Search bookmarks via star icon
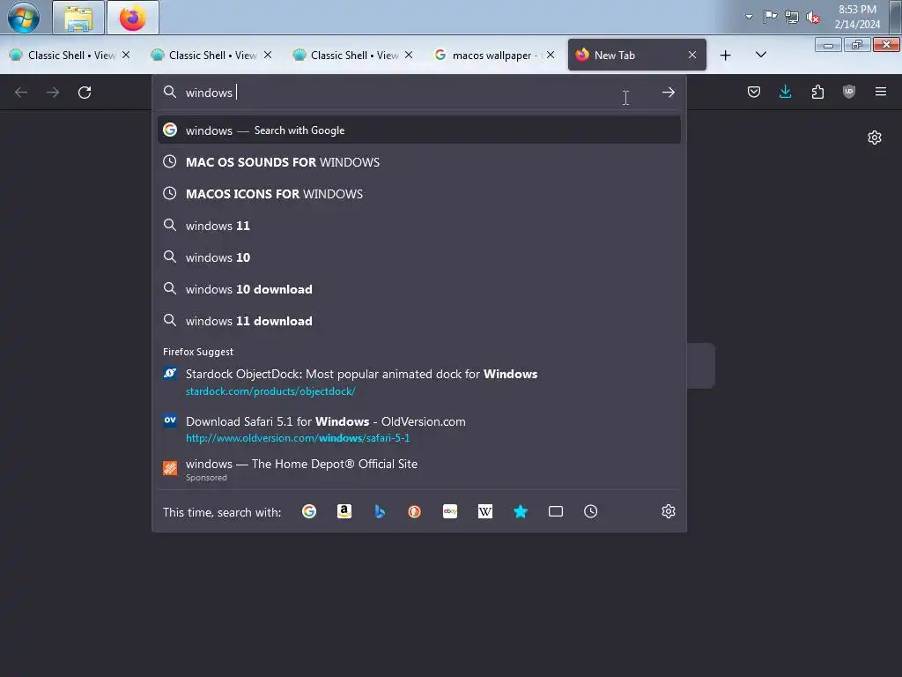Viewport: 902px width, 677px height. [x=521, y=511]
